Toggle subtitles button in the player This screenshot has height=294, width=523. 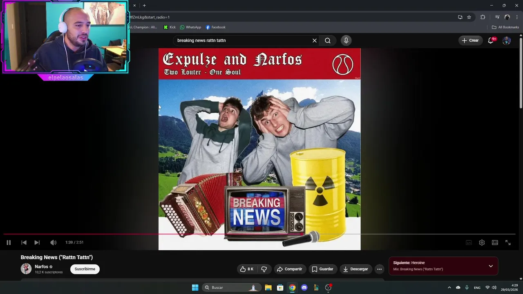click(469, 243)
